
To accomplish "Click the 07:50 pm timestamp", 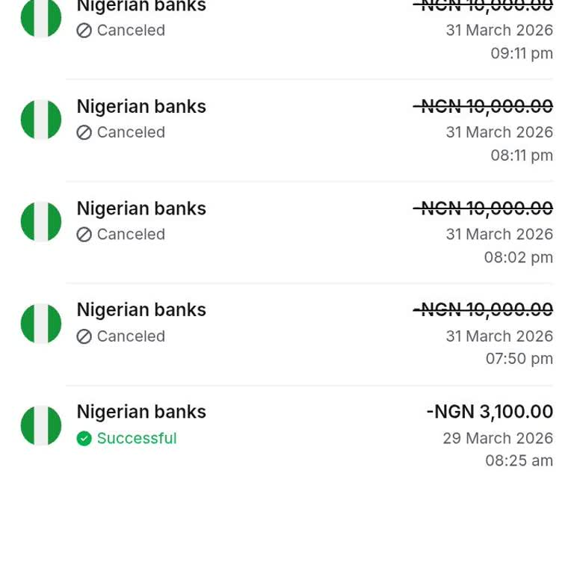I will (x=519, y=359).
